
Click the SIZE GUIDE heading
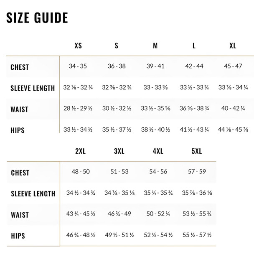(37, 18)
